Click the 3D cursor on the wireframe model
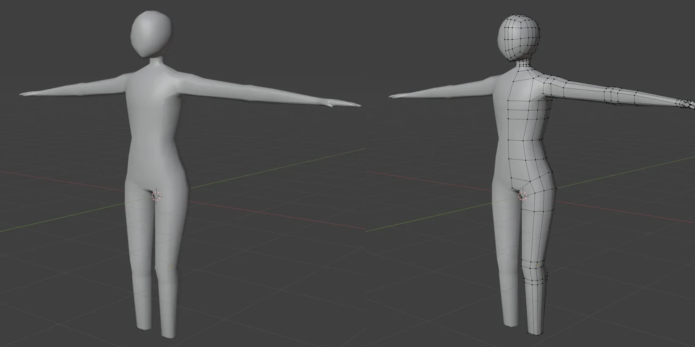Image resolution: width=695 pixels, height=347 pixels. (522, 196)
